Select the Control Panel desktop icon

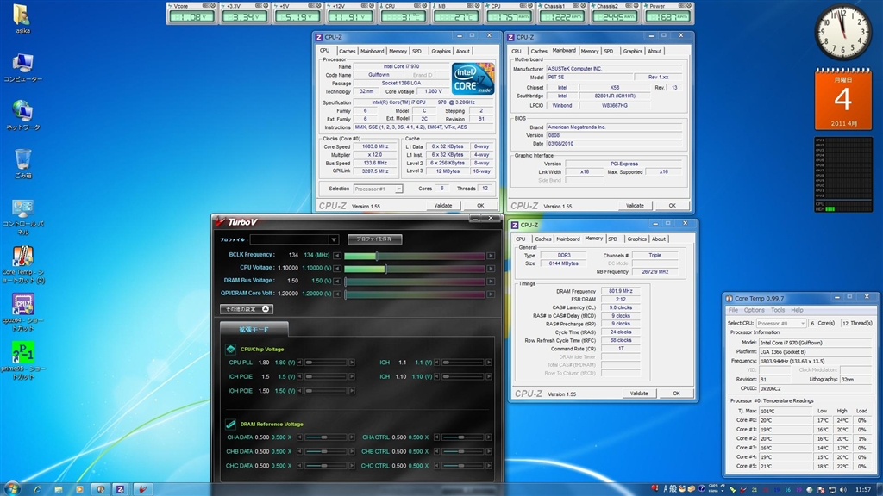(x=22, y=217)
